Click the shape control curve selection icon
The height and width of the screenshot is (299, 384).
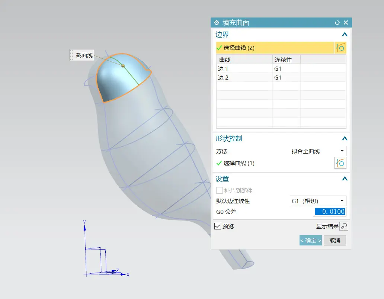click(x=340, y=163)
